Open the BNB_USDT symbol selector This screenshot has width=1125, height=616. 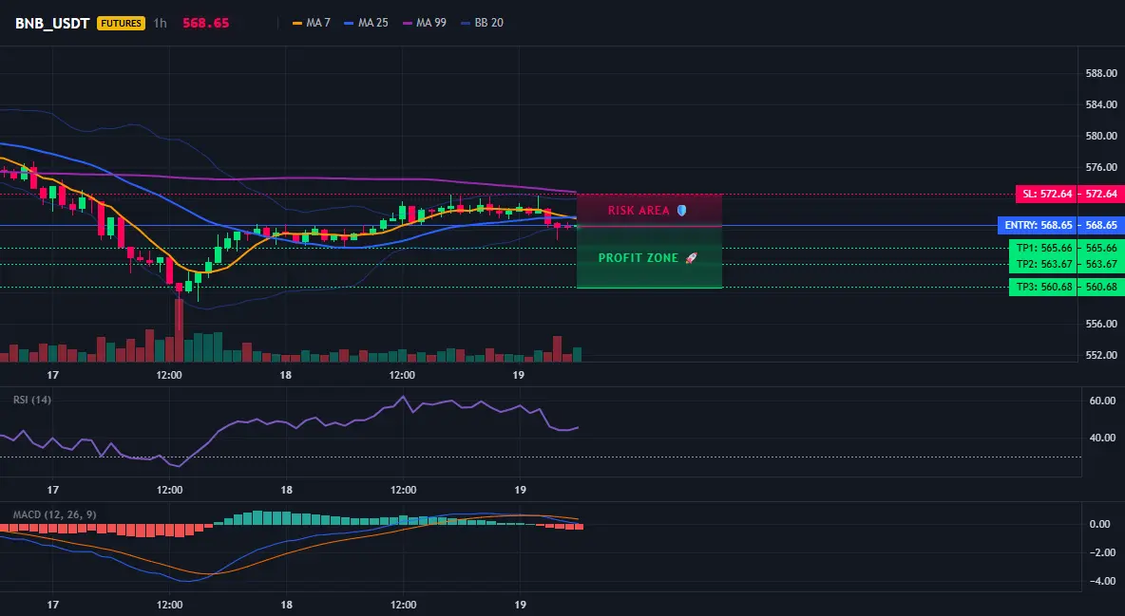coord(52,23)
